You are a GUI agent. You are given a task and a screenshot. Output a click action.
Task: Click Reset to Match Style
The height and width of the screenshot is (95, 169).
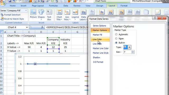(x=12, y=19)
